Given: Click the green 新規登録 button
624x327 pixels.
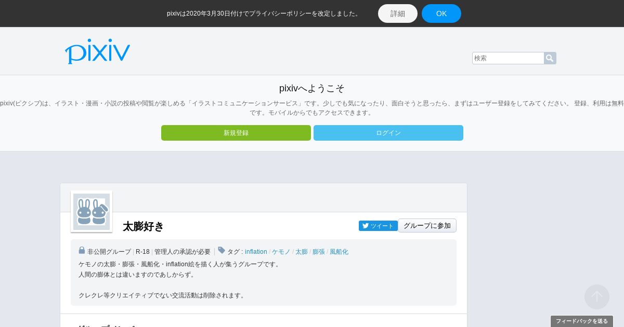Looking at the screenshot, I should click(236, 133).
